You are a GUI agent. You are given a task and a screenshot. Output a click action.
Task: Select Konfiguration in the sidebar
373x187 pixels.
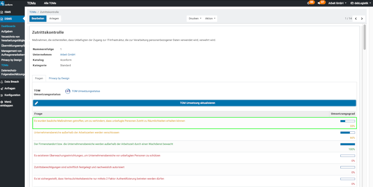[12, 95]
